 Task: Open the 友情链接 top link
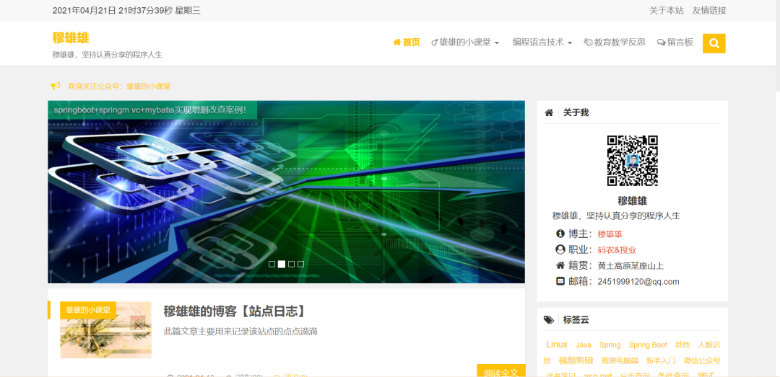point(709,10)
